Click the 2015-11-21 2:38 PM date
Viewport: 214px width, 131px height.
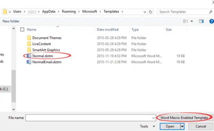tap(112, 62)
